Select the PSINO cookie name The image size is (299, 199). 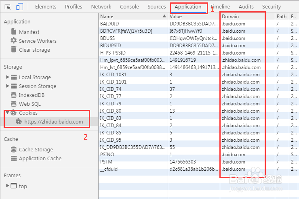[107, 155]
